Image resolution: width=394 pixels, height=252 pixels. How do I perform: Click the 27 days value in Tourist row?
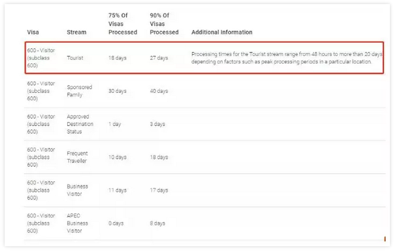[x=159, y=58]
